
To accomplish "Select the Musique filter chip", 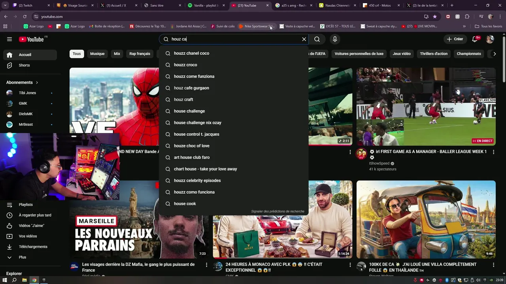I will pyautogui.click(x=97, y=54).
